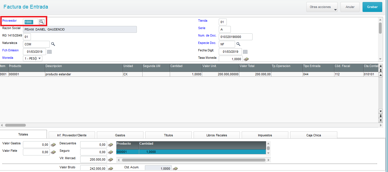Click the Descuentos amount field

(x=94, y=145)
